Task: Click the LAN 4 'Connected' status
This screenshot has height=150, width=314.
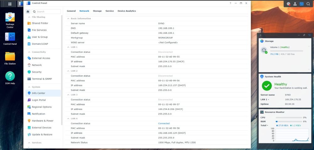Action: (x=164, y=123)
